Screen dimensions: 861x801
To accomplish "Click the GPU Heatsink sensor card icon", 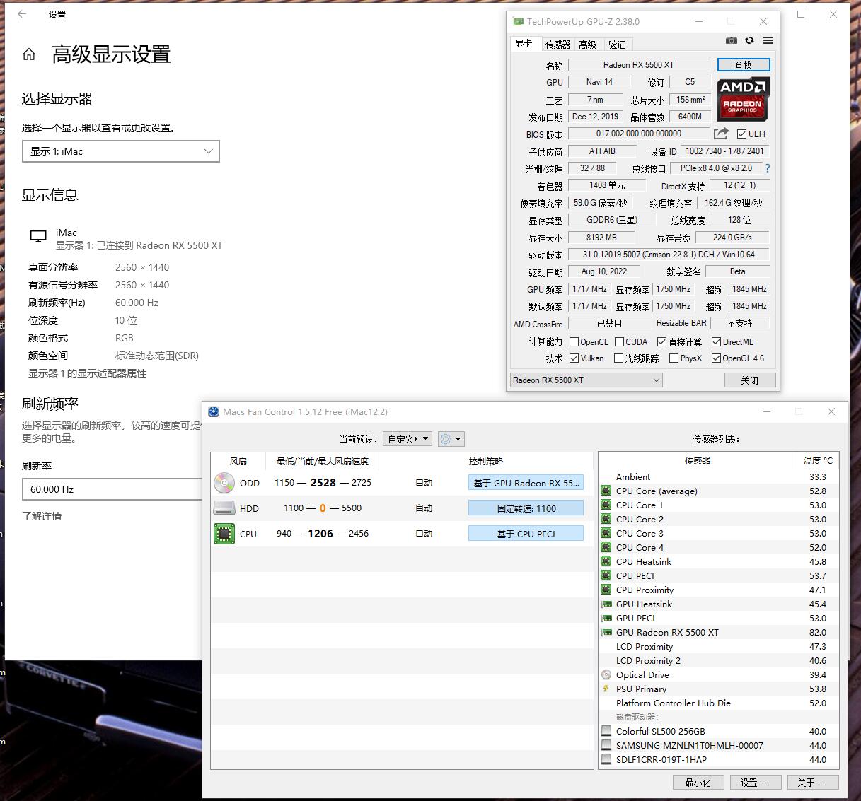I will coord(606,604).
